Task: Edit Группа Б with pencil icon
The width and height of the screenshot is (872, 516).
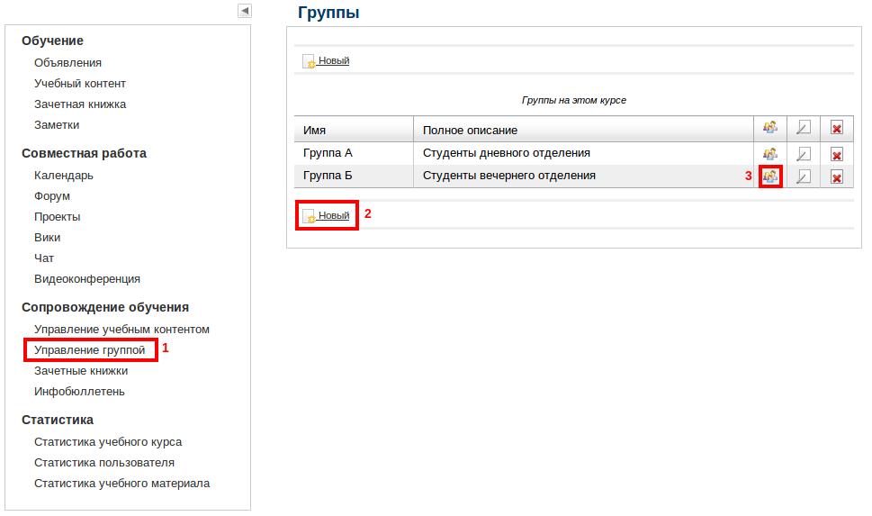Action: coord(803,177)
